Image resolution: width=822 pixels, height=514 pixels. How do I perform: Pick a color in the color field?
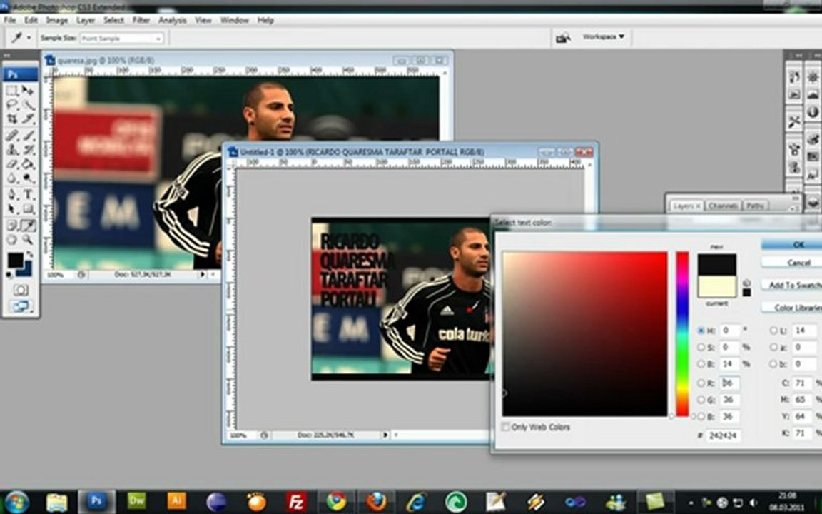[x=584, y=334]
